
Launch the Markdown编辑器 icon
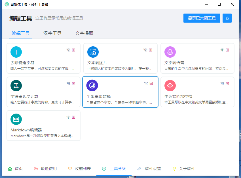16,119
